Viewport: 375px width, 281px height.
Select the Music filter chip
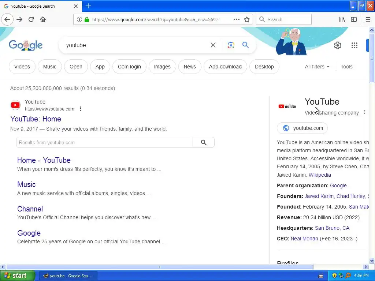pyautogui.click(x=49, y=67)
